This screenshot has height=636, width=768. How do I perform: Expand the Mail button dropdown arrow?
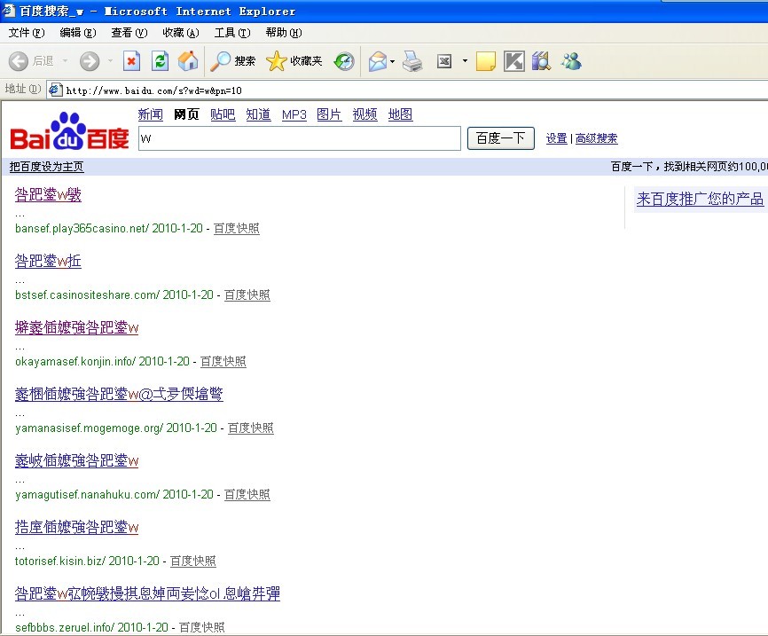392,61
